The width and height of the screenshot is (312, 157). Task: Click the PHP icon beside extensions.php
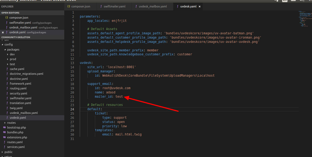pos(5,137)
